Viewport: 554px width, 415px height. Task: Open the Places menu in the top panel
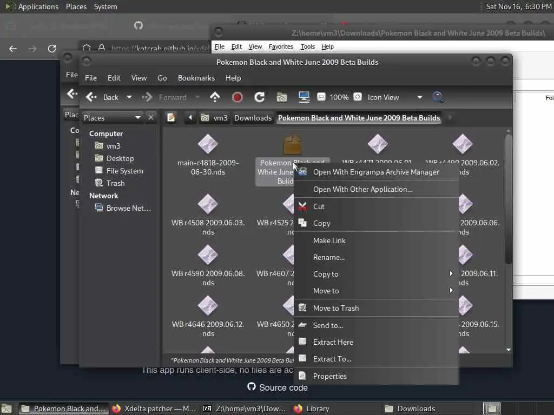[76, 6]
